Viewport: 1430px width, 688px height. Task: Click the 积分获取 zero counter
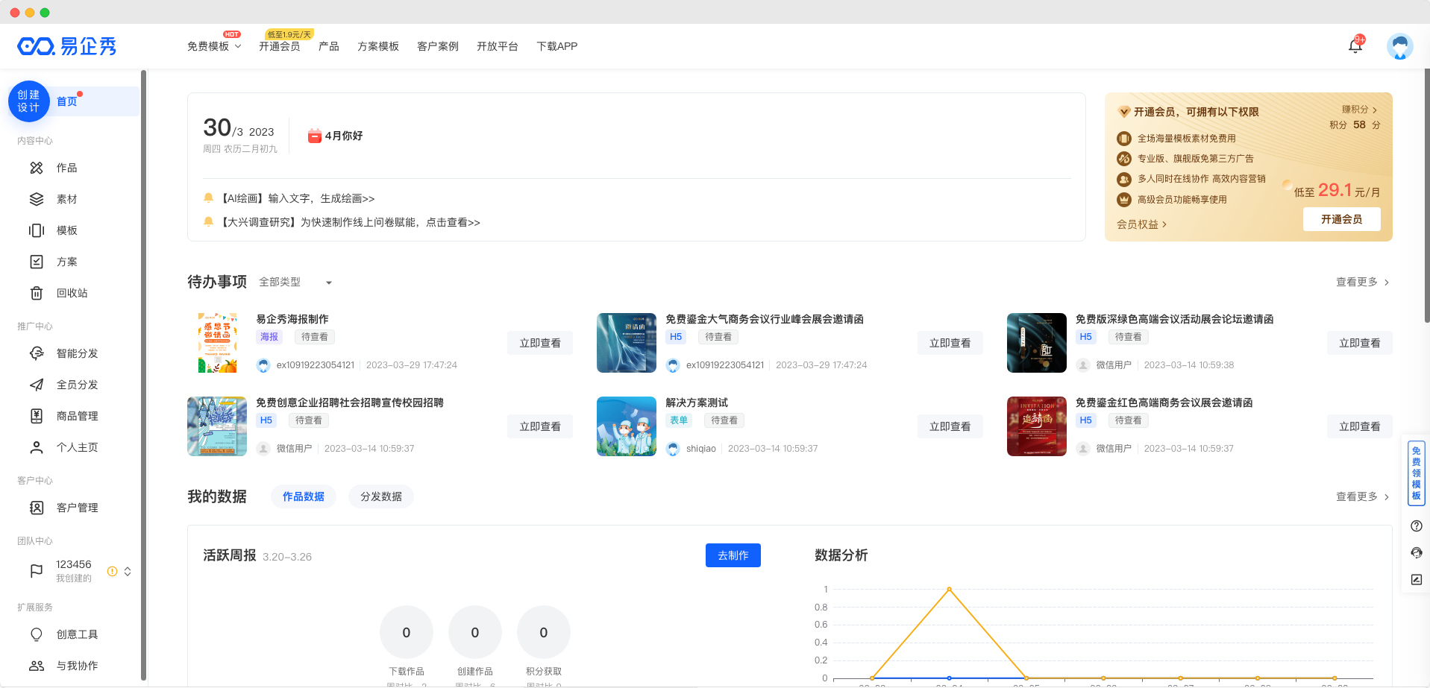544,632
